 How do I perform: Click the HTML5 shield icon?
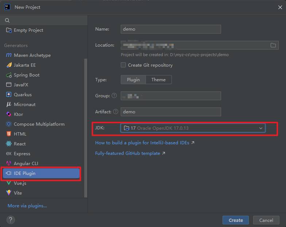9,134
